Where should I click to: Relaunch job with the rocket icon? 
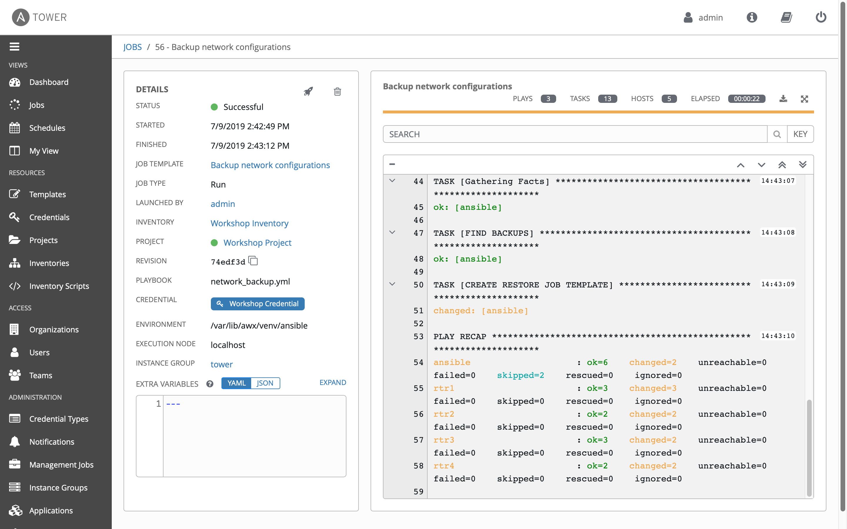point(308,91)
